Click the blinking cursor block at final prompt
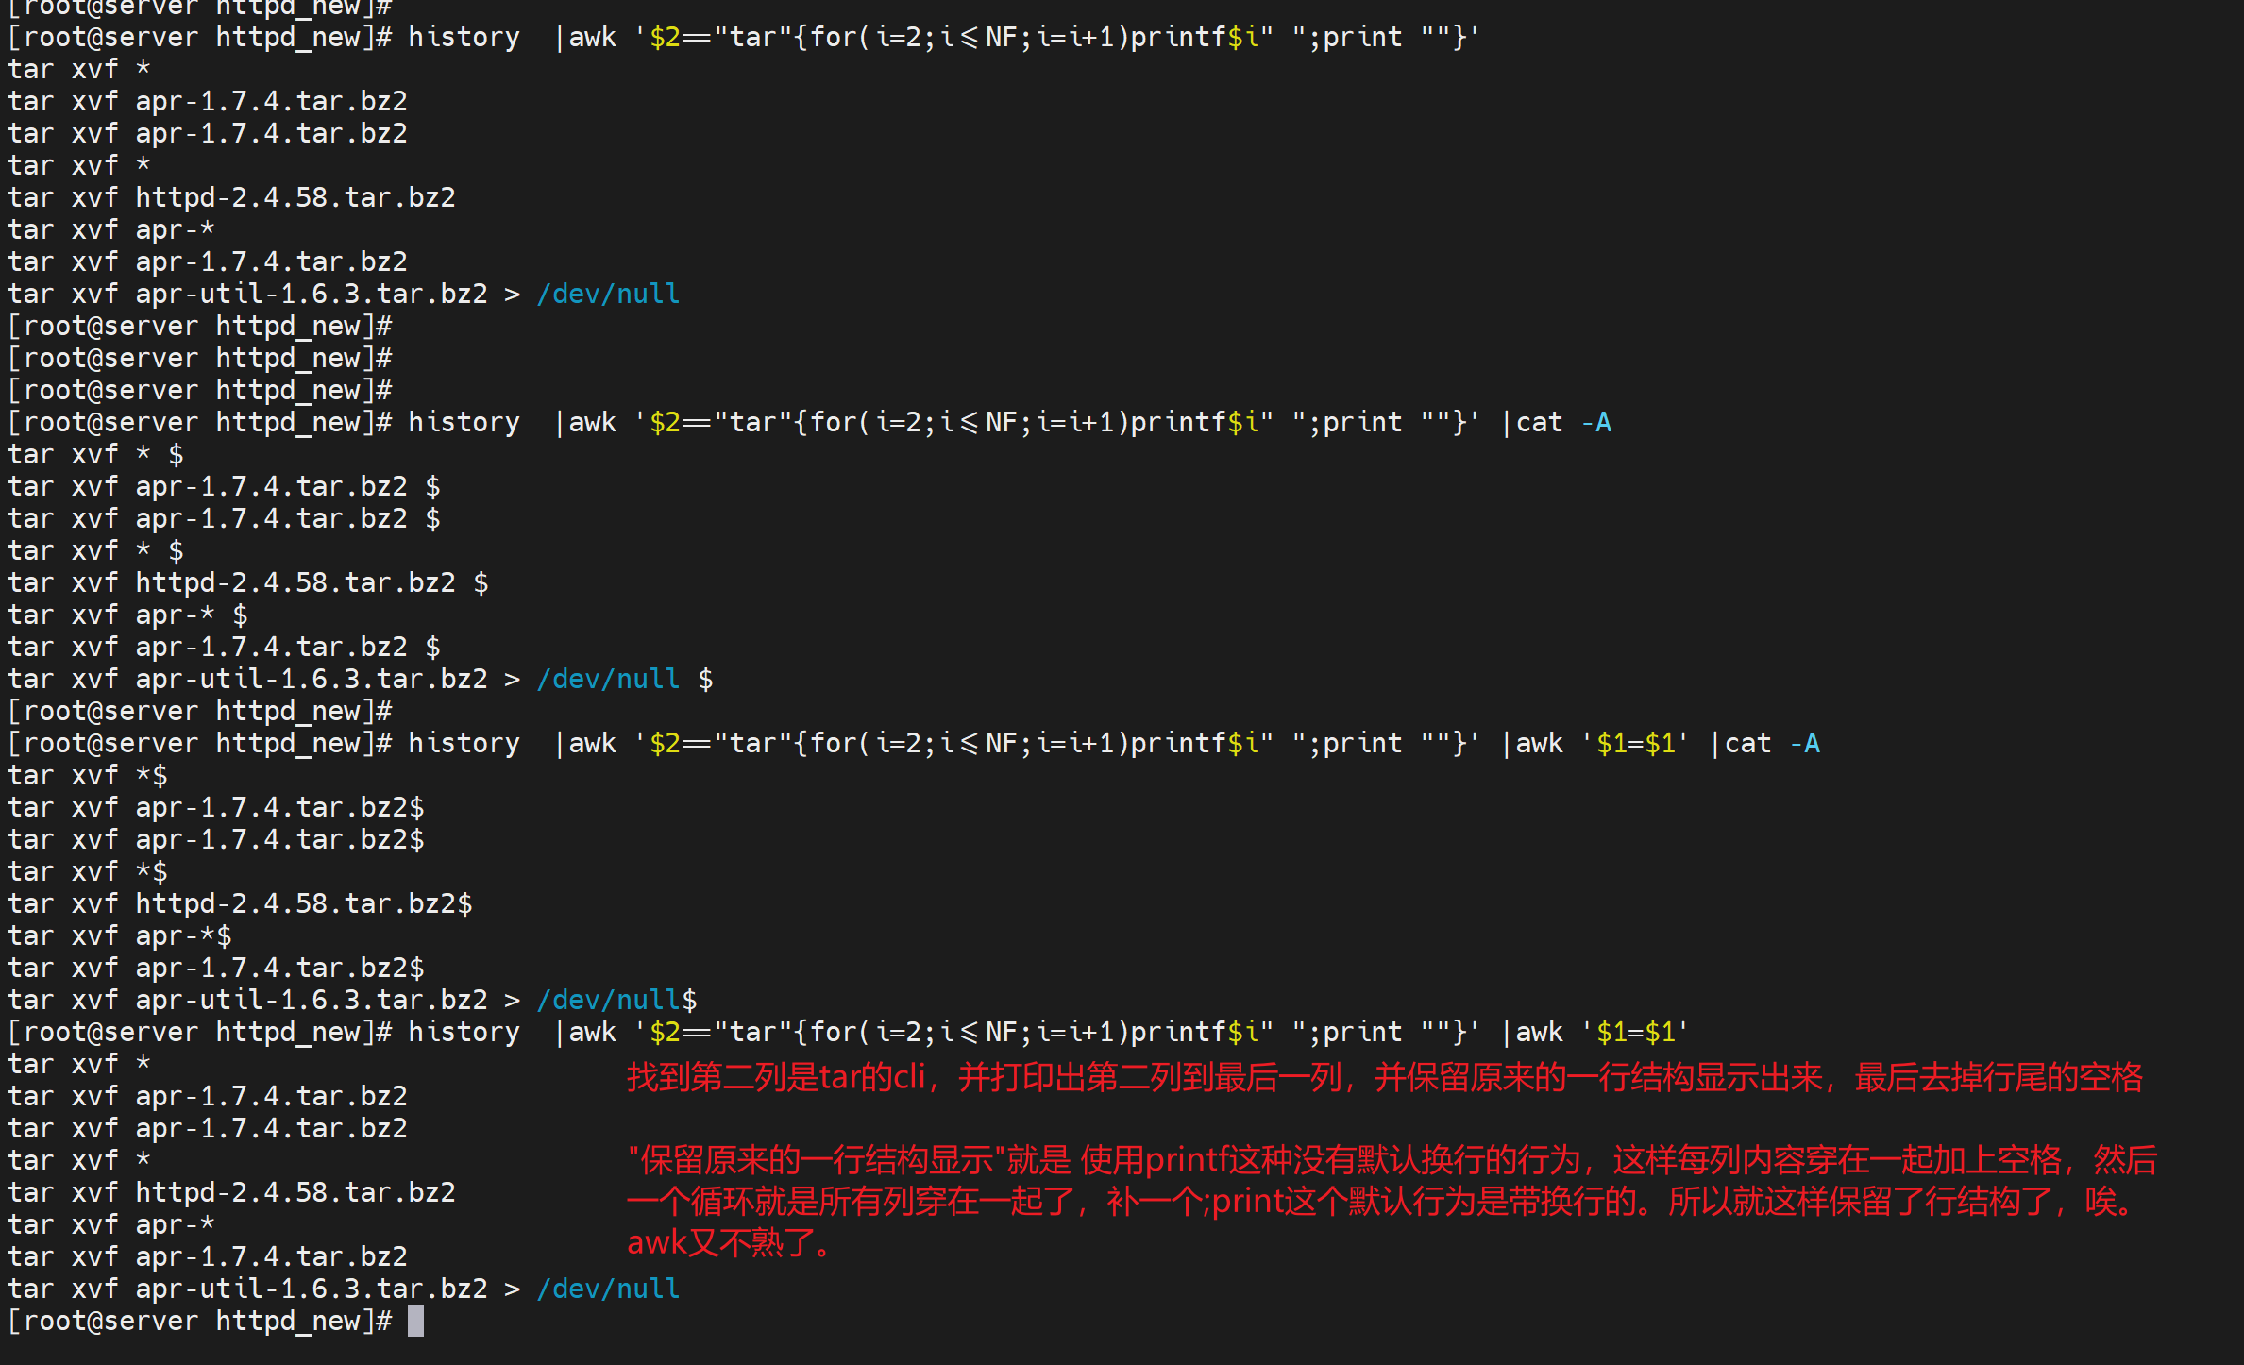 pyautogui.click(x=415, y=1321)
